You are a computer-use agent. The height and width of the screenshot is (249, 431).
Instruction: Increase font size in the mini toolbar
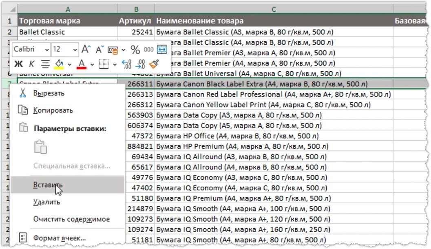point(86,49)
